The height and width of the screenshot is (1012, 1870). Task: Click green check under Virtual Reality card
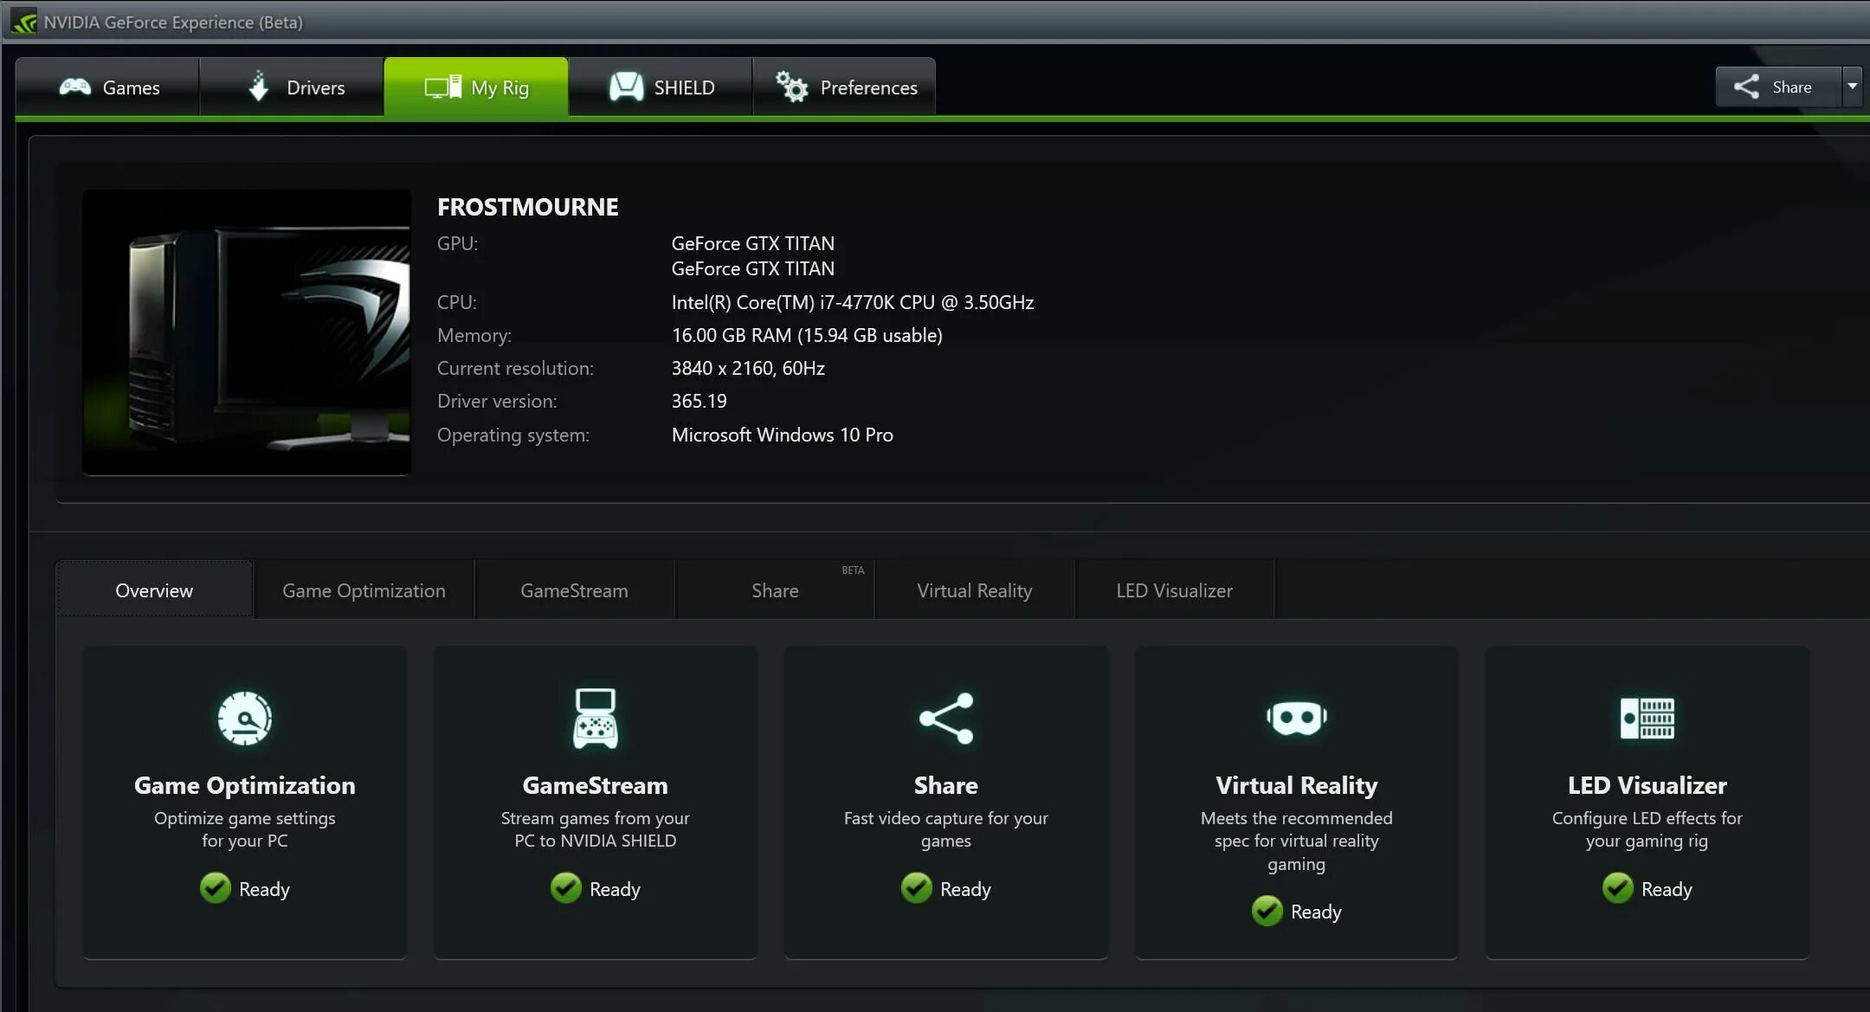pyautogui.click(x=1267, y=911)
